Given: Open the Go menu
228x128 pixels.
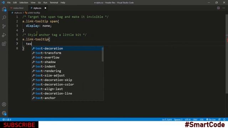Looking at the screenshot, I should pyautogui.click(x=40, y=2).
